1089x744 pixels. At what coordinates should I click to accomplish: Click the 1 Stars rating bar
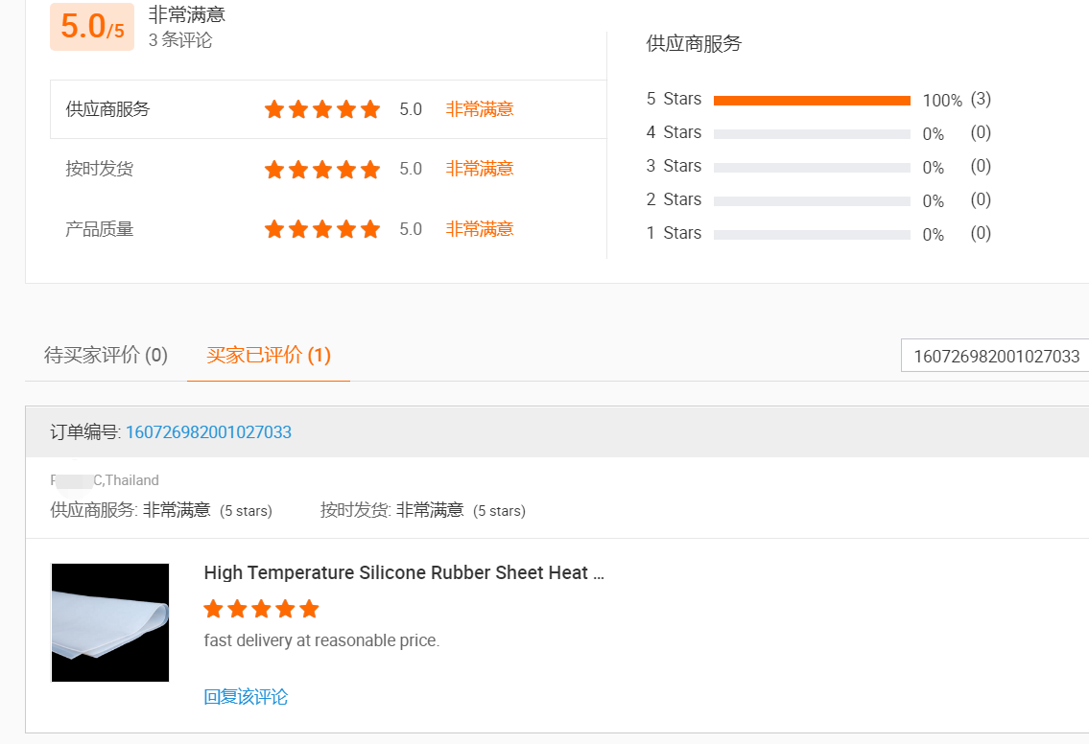812,235
